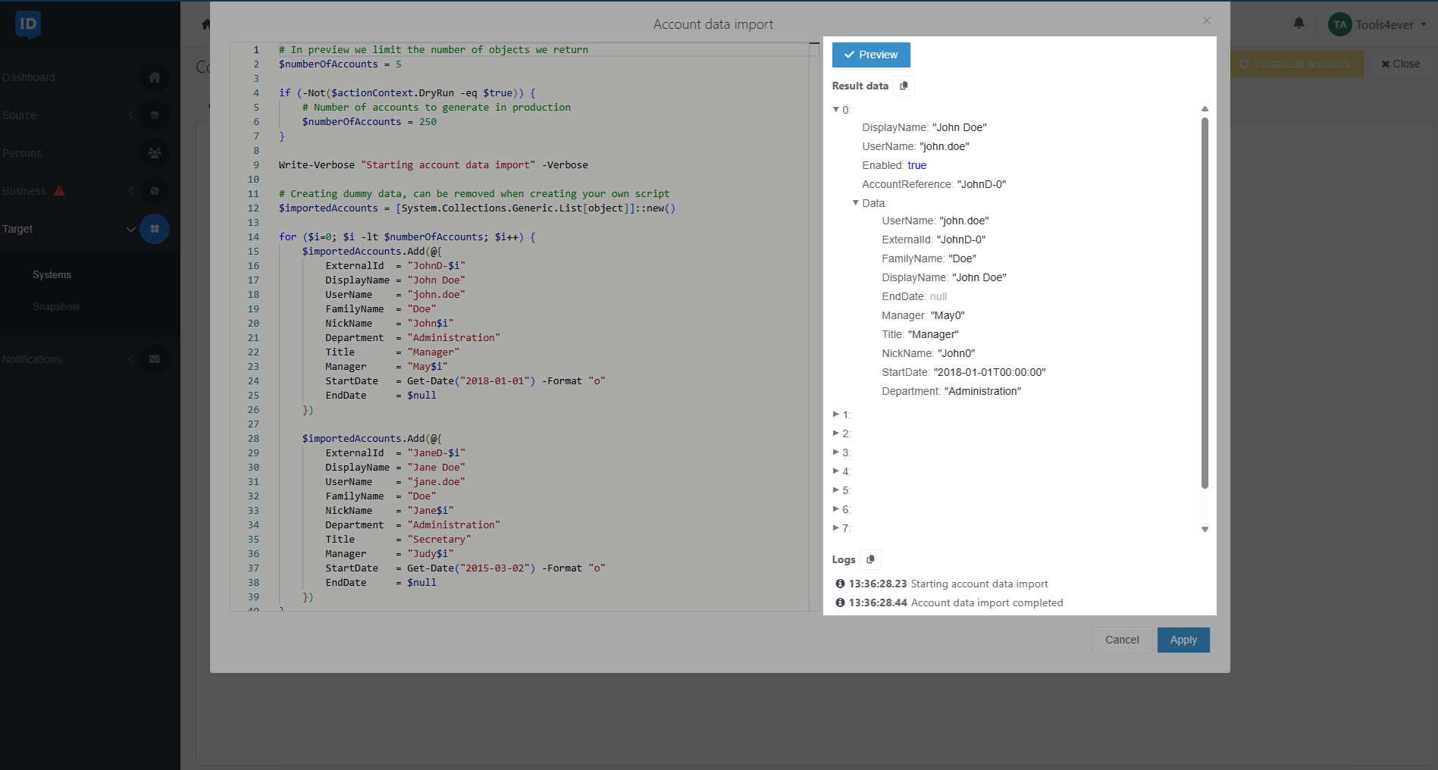Viewport: 1438px width, 770px height.
Task: Expand result item 2
Action: point(836,434)
